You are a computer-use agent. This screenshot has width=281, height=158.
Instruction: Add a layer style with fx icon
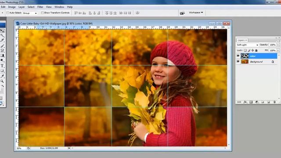click(245, 102)
